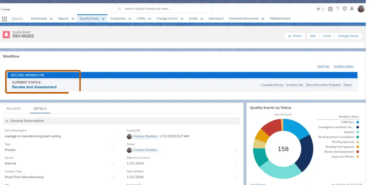This screenshot has width=371, height=185.
Task: Open the CAPAs tab dropdown chevron
Action: [x=150, y=19]
